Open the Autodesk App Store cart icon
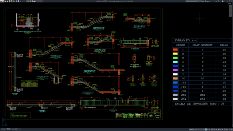Viewport: 233px width, 131px height. click(216, 1)
